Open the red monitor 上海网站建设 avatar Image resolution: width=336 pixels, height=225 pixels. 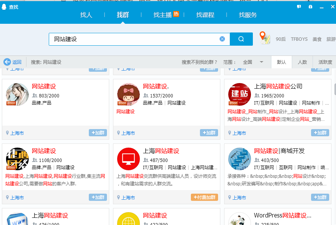pyautogui.click(x=129, y=159)
